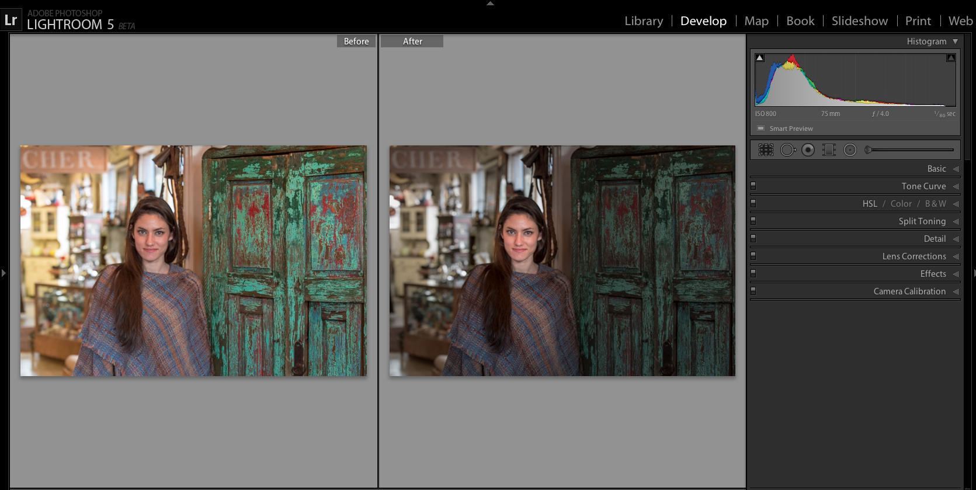Screen dimensions: 976x490
Task: Toggle highlight clipping indicator in histogram
Action: tap(950, 58)
